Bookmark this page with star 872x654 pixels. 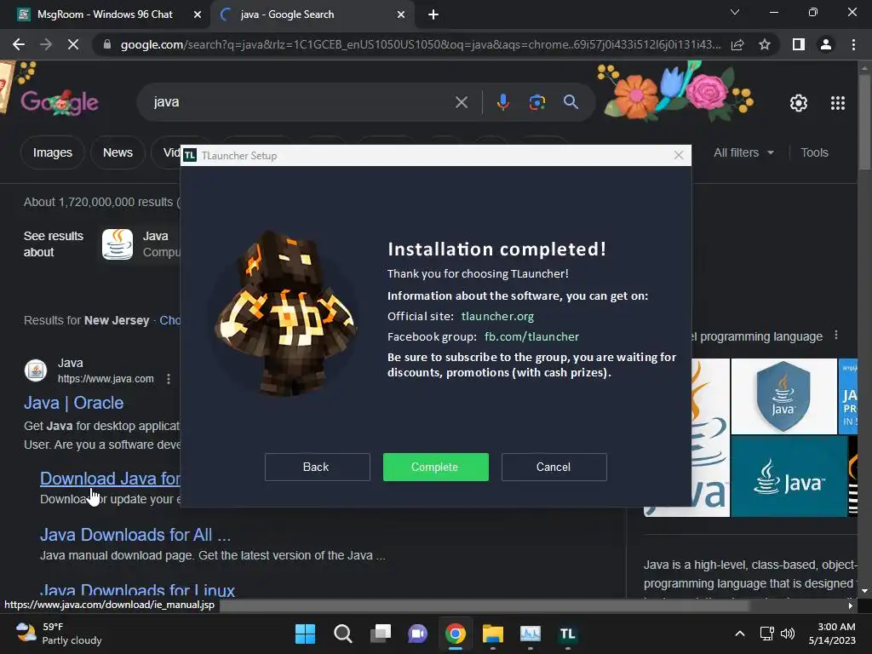765,44
